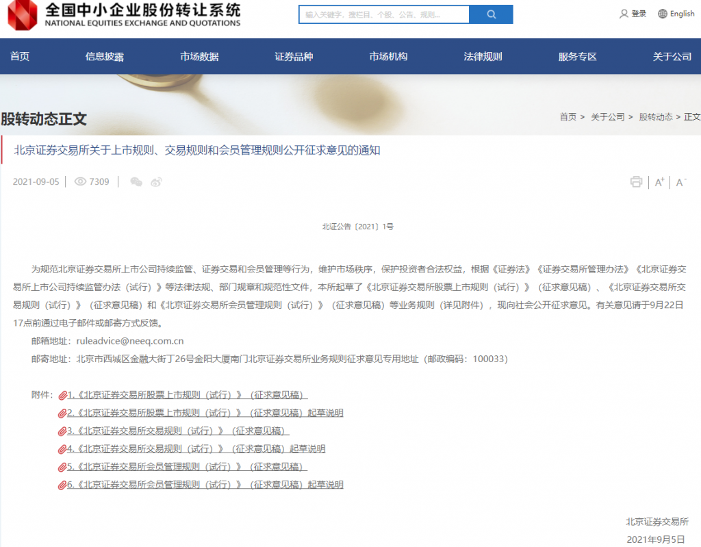Open the 关于公司 navigation menu
The height and width of the screenshot is (547, 701).
pyautogui.click(x=672, y=56)
